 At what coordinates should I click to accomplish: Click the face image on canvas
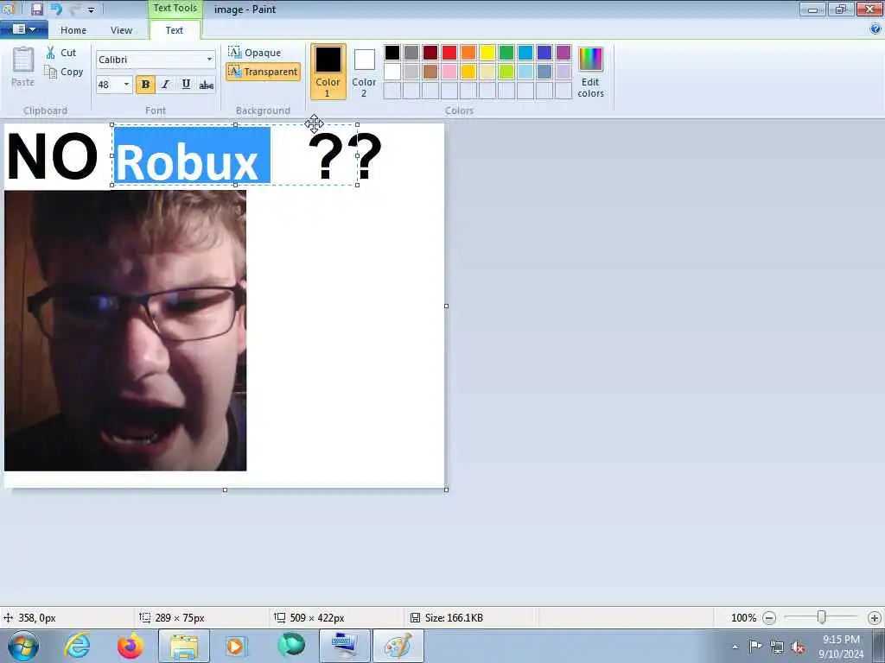(x=125, y=331)
